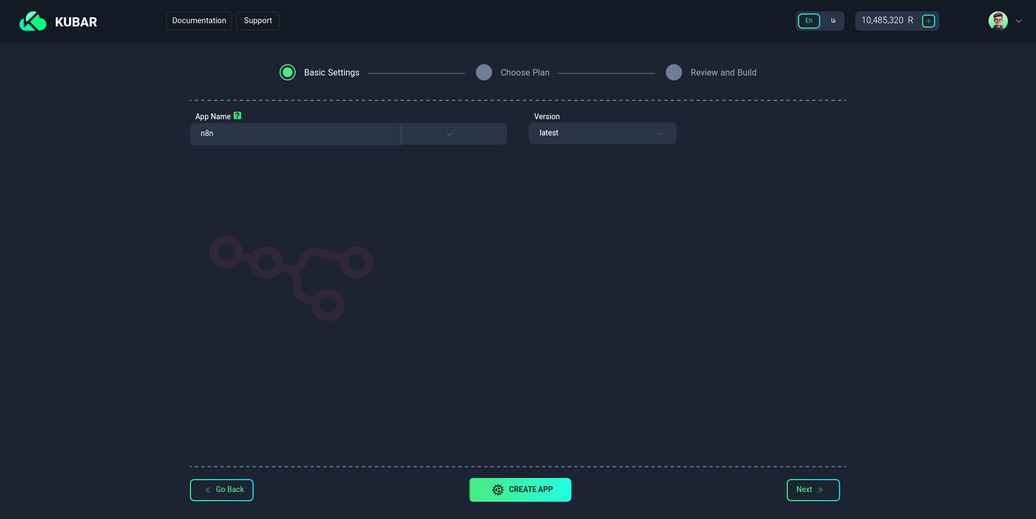Screen dimensions: 1036x519
Task: Switch the language to English (En)
Action: point(809,21)
